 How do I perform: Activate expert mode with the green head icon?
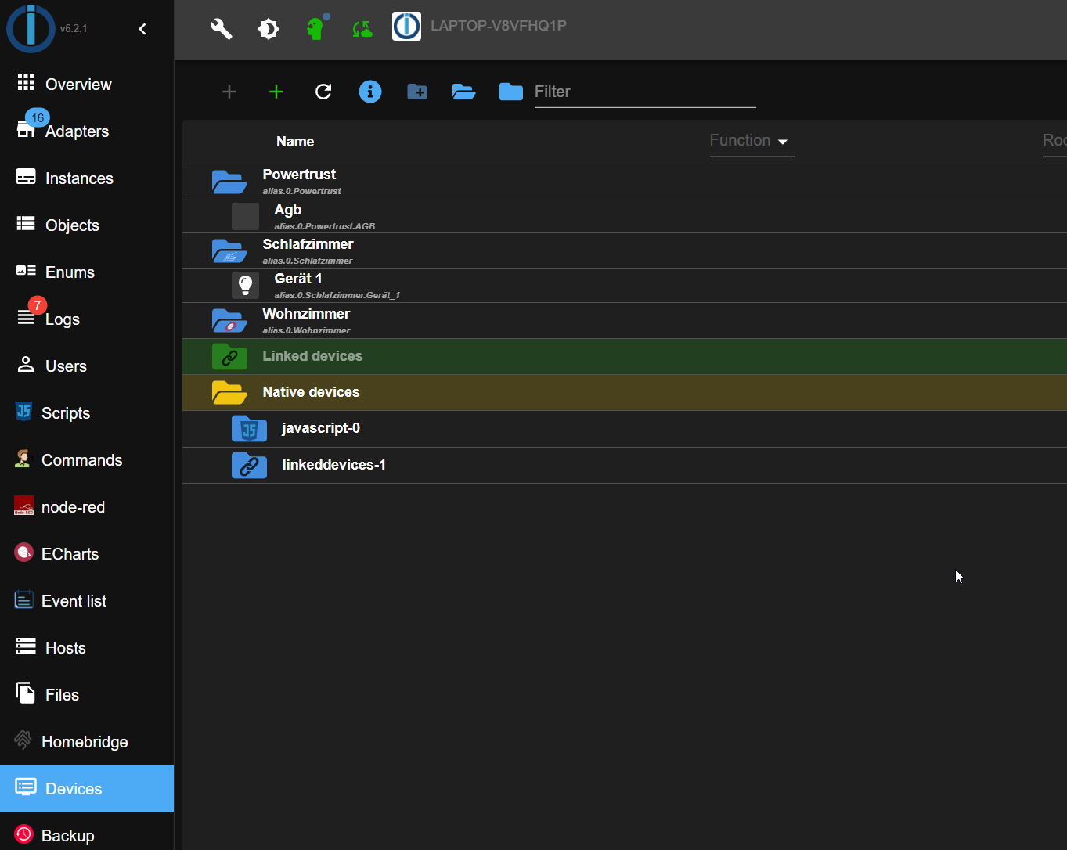click(315, 28)
